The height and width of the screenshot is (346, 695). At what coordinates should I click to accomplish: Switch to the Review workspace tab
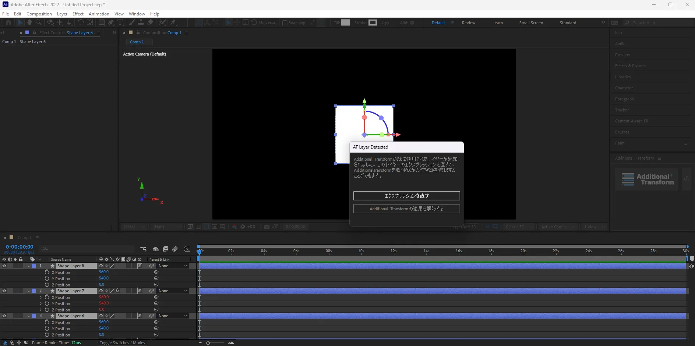[x=468, y=23]
